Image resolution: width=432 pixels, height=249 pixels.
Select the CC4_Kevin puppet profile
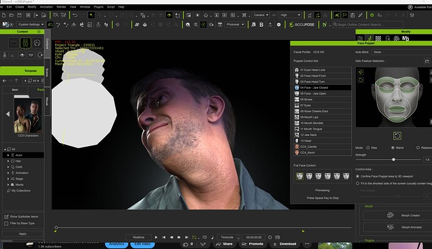(x=322, y=153)
